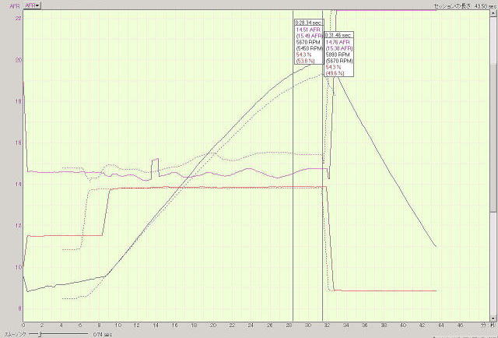Screen dimensions: 498x338
Task: Click the 8 value on AFR axis
Action: [x=19, y=308]
